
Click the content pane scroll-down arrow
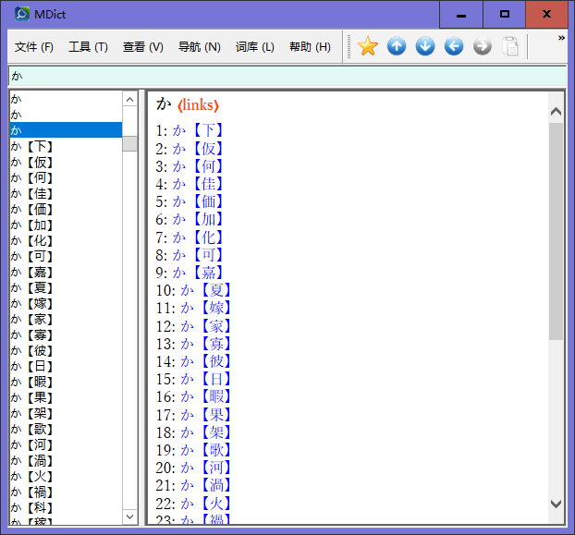[556, 504]
